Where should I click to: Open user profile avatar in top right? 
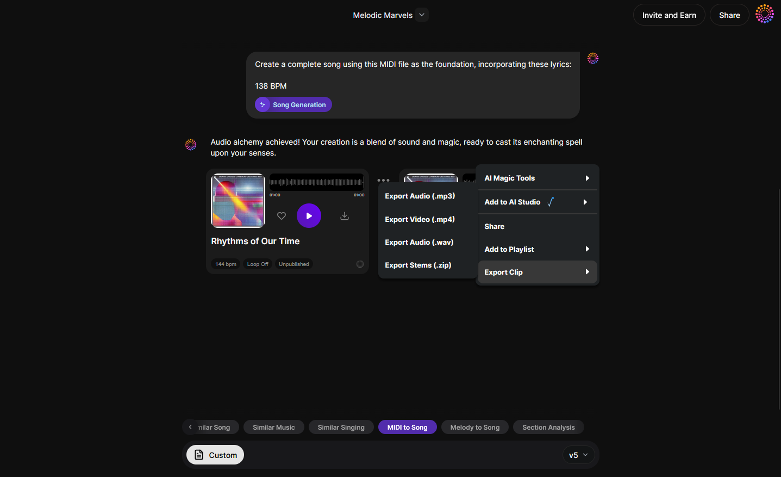tap(765, 14)
